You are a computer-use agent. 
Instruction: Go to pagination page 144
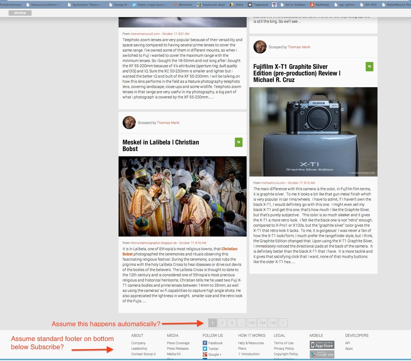point(262,323)
